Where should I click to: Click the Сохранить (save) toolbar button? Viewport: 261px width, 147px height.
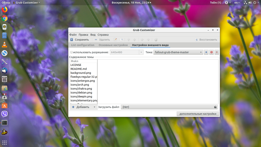(80, 40)
